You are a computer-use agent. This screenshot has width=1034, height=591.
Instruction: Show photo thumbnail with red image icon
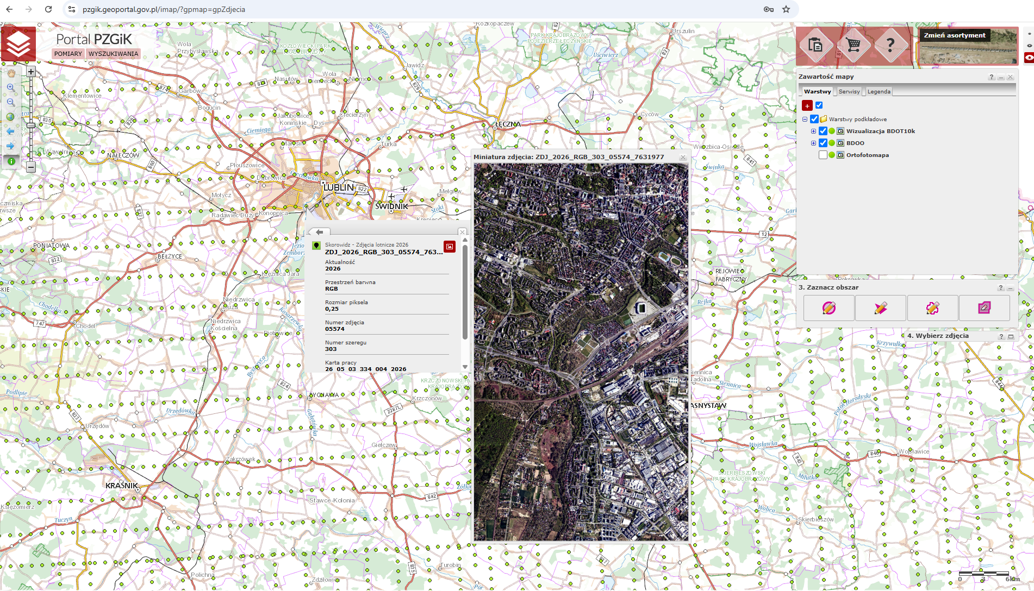coord(450,247)
